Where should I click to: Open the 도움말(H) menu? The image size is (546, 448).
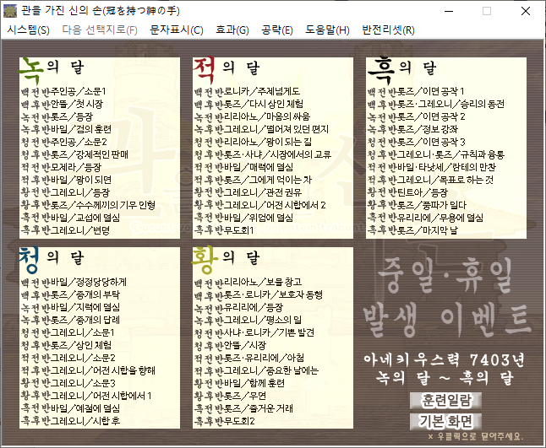pos(327,30)
